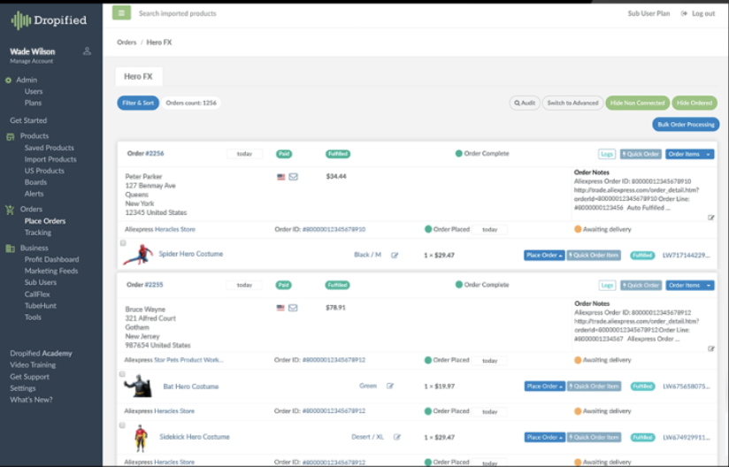The image size is (729, 467).
Task: Edit the Desert / XL variant icon
Action: [x=397, y=437]
